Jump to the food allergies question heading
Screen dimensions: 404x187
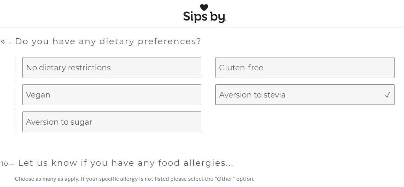(x=126, y=163)
